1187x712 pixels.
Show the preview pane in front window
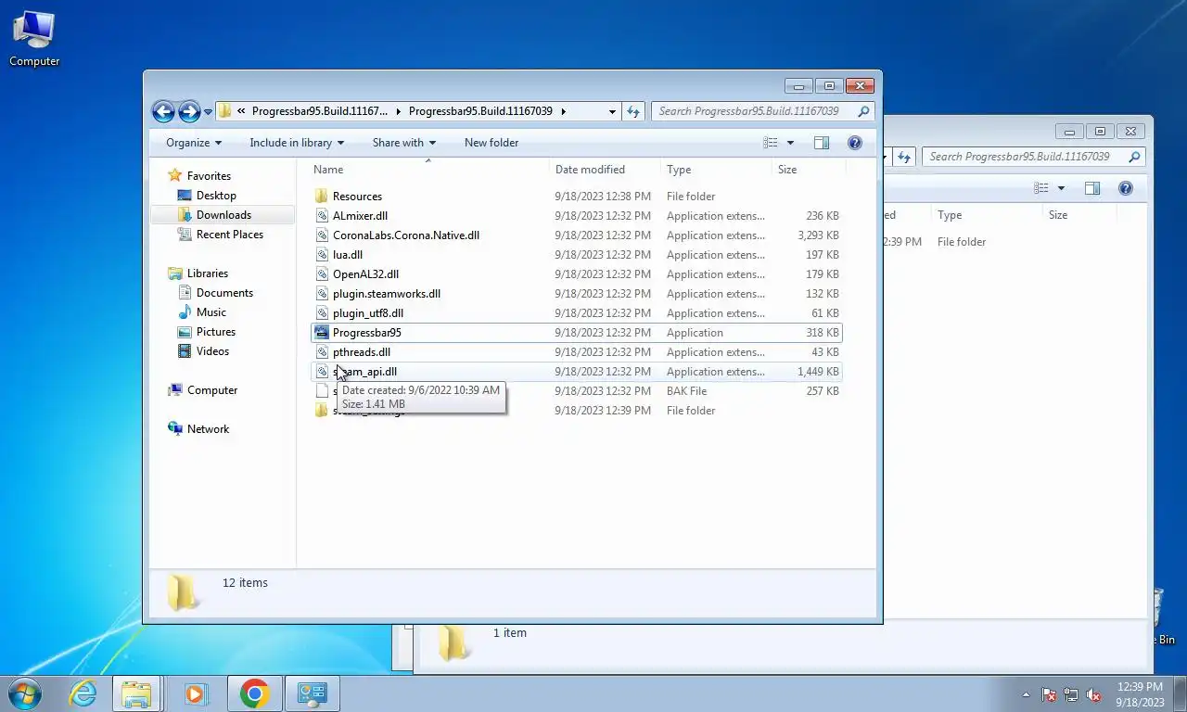pyautogui.click(x=822, y=143)
